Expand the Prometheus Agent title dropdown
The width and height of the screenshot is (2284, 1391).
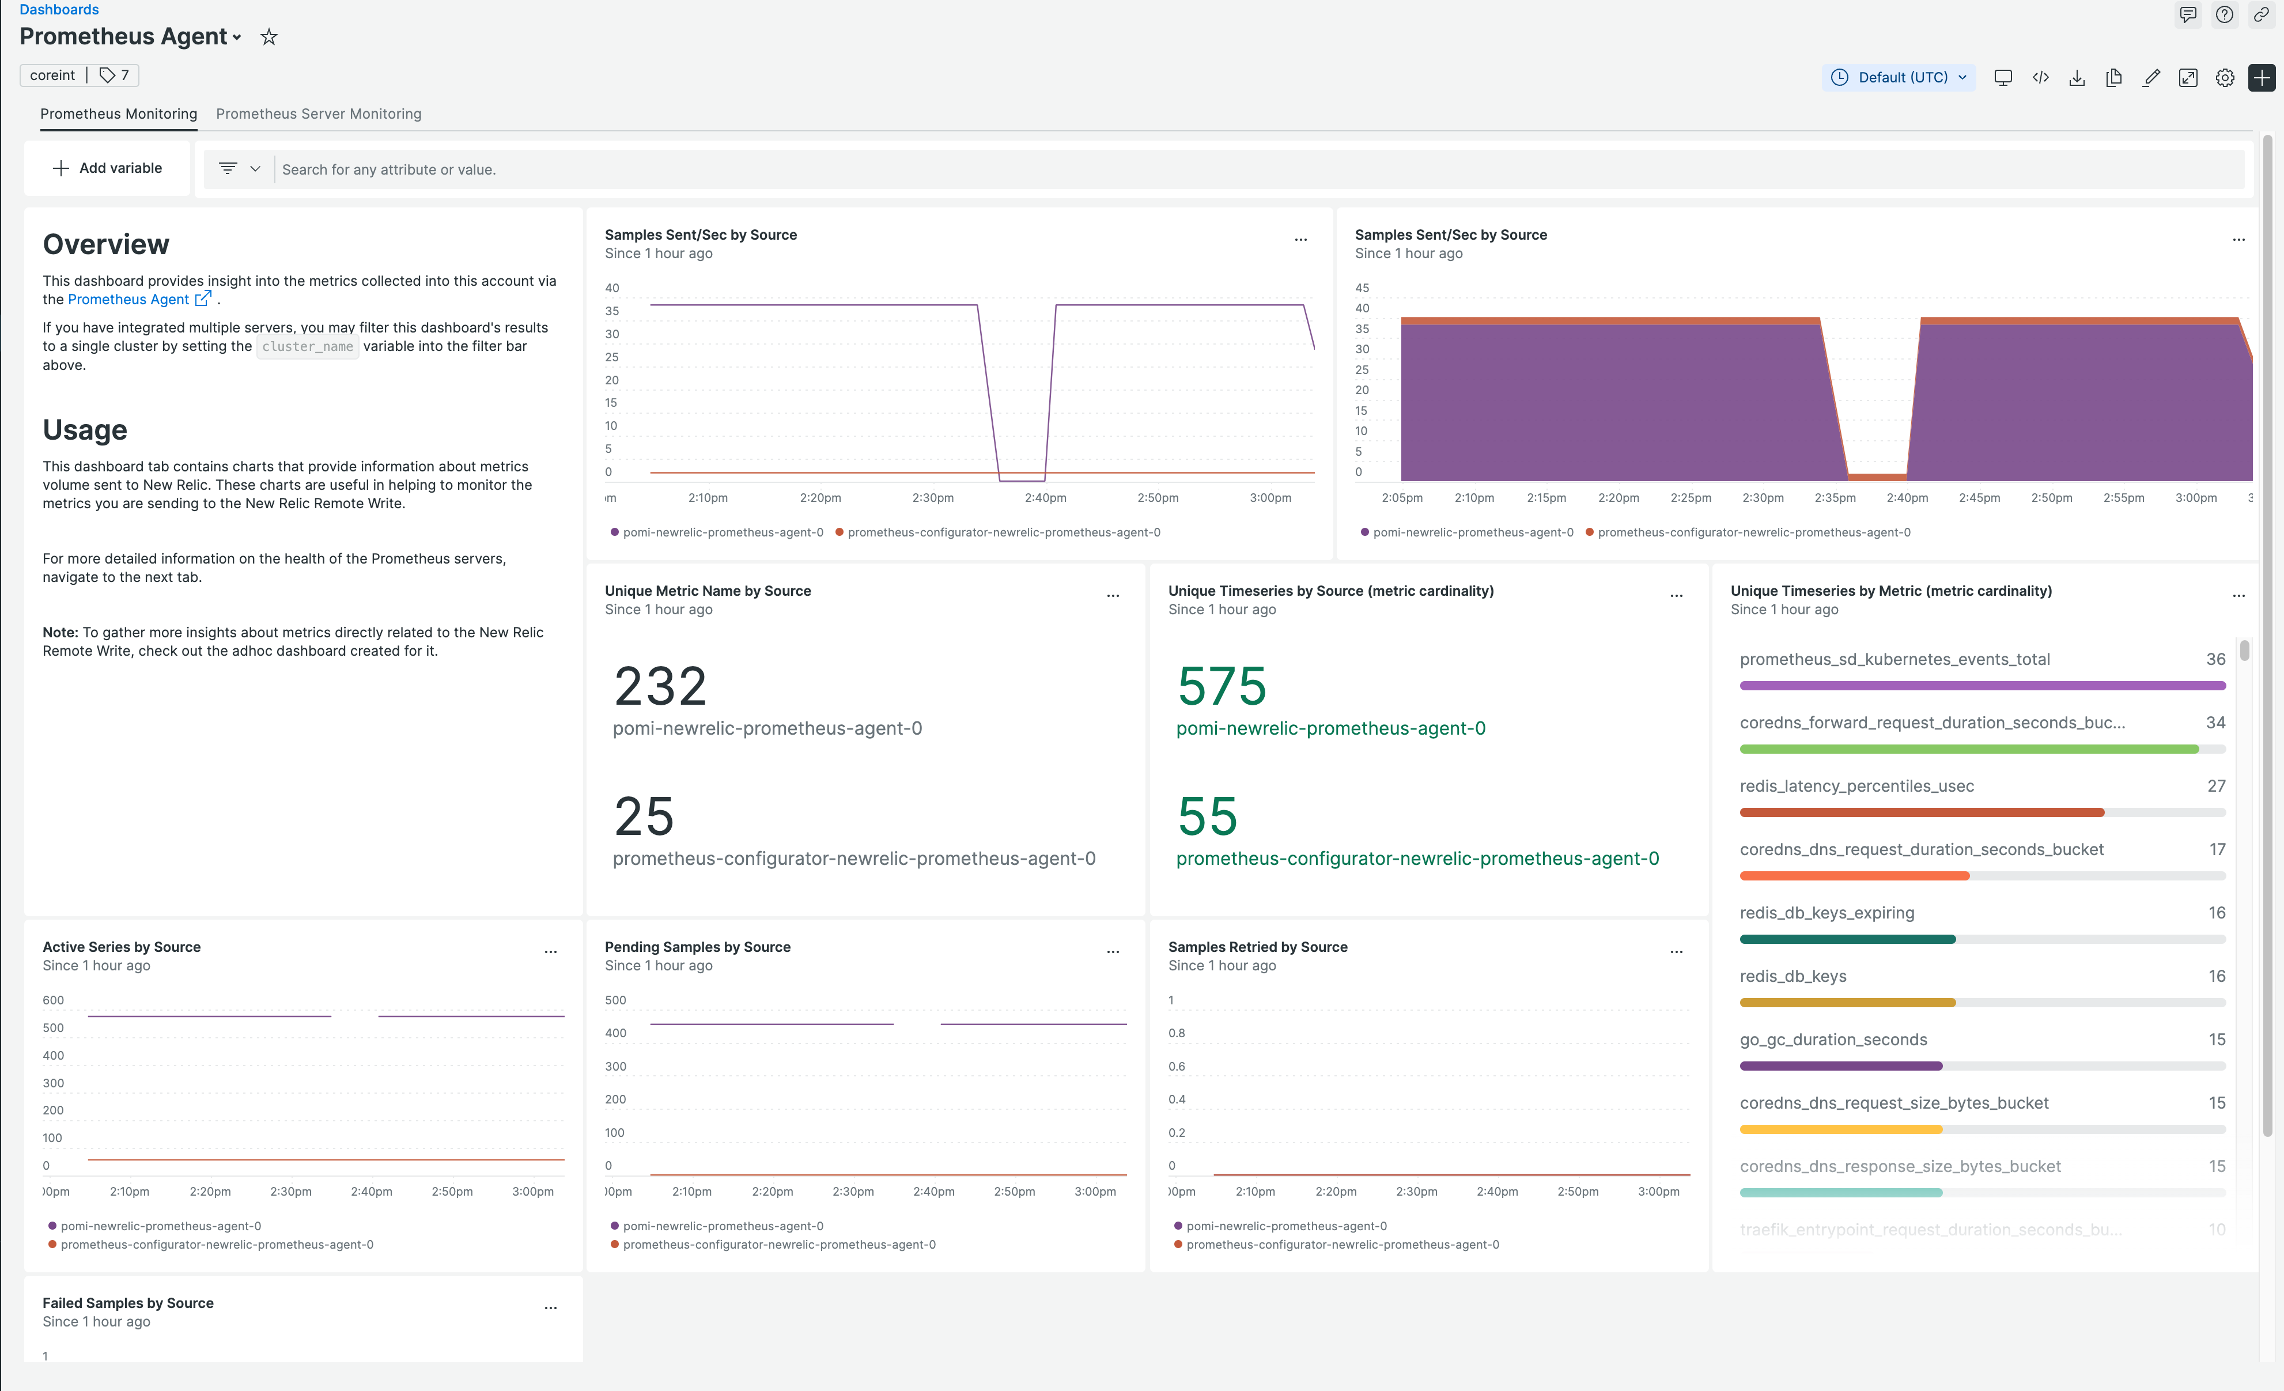237,38
